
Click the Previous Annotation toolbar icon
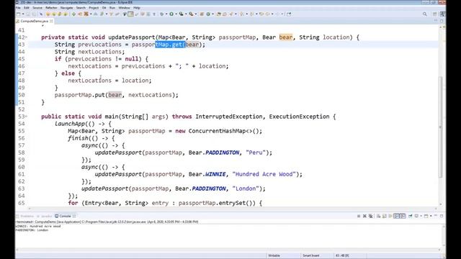[x=251, y=14]
